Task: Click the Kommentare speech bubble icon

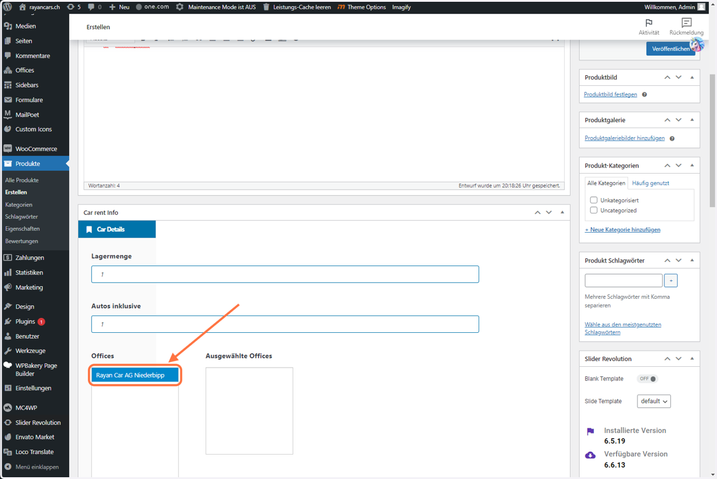Action: click(8, 55)
